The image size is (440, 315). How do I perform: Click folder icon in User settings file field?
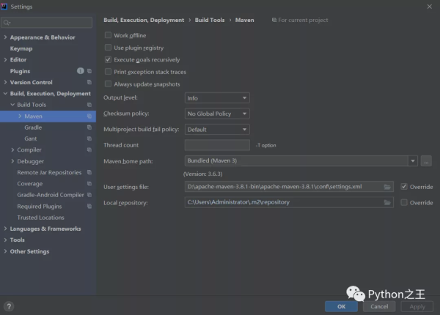point(387,187)
